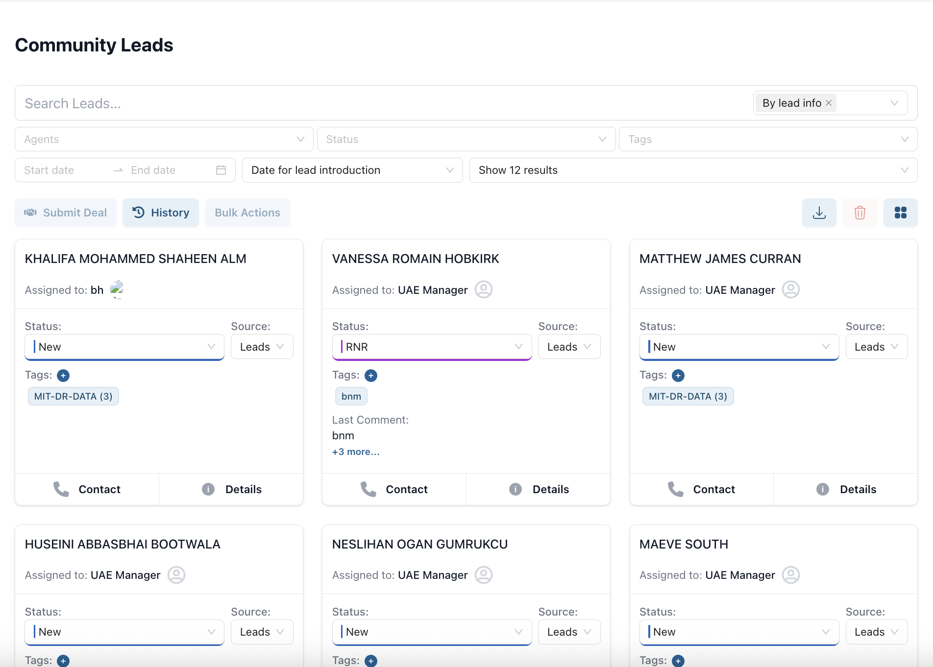Viewport: 933px width, 667px height.
Task: Open the History button
Action: (x=161, y=213)
